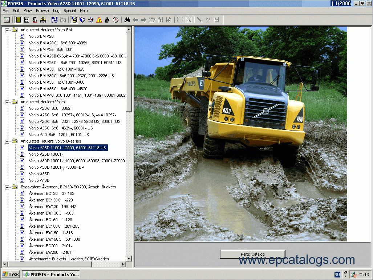Go back with the left arrow icon
Image resolution: width=373 pixels, height=280 pixels.
coord(135,20)
